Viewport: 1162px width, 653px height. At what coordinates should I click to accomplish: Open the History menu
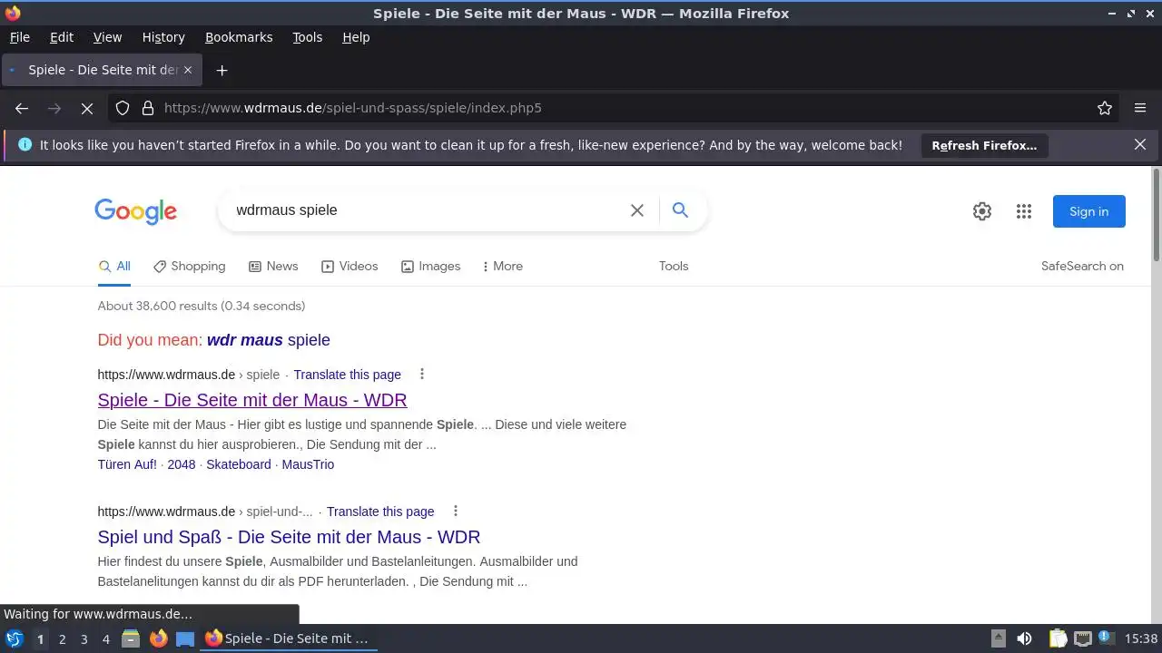tap(163, 37)
